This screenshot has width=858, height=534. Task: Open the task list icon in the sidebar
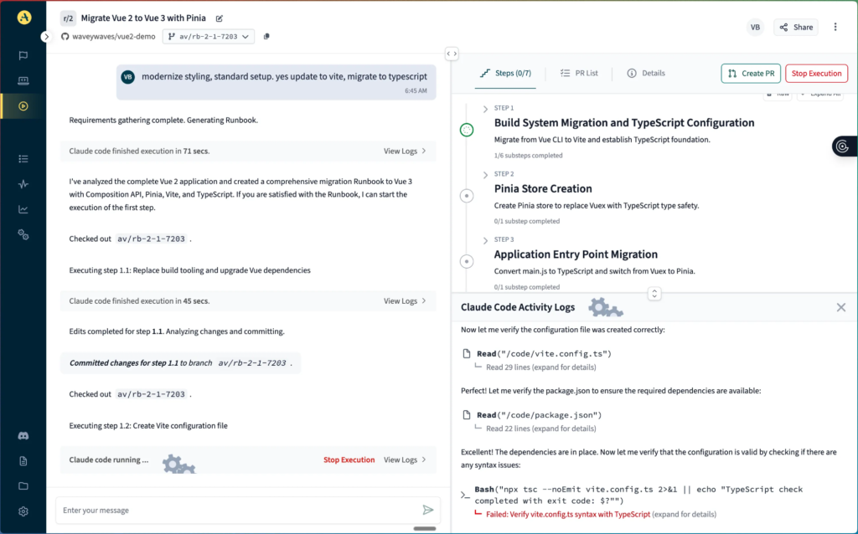tap(23, 158)
